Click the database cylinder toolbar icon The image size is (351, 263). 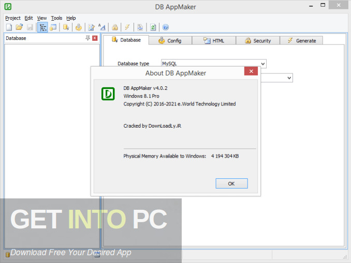[x=66, y=27]
